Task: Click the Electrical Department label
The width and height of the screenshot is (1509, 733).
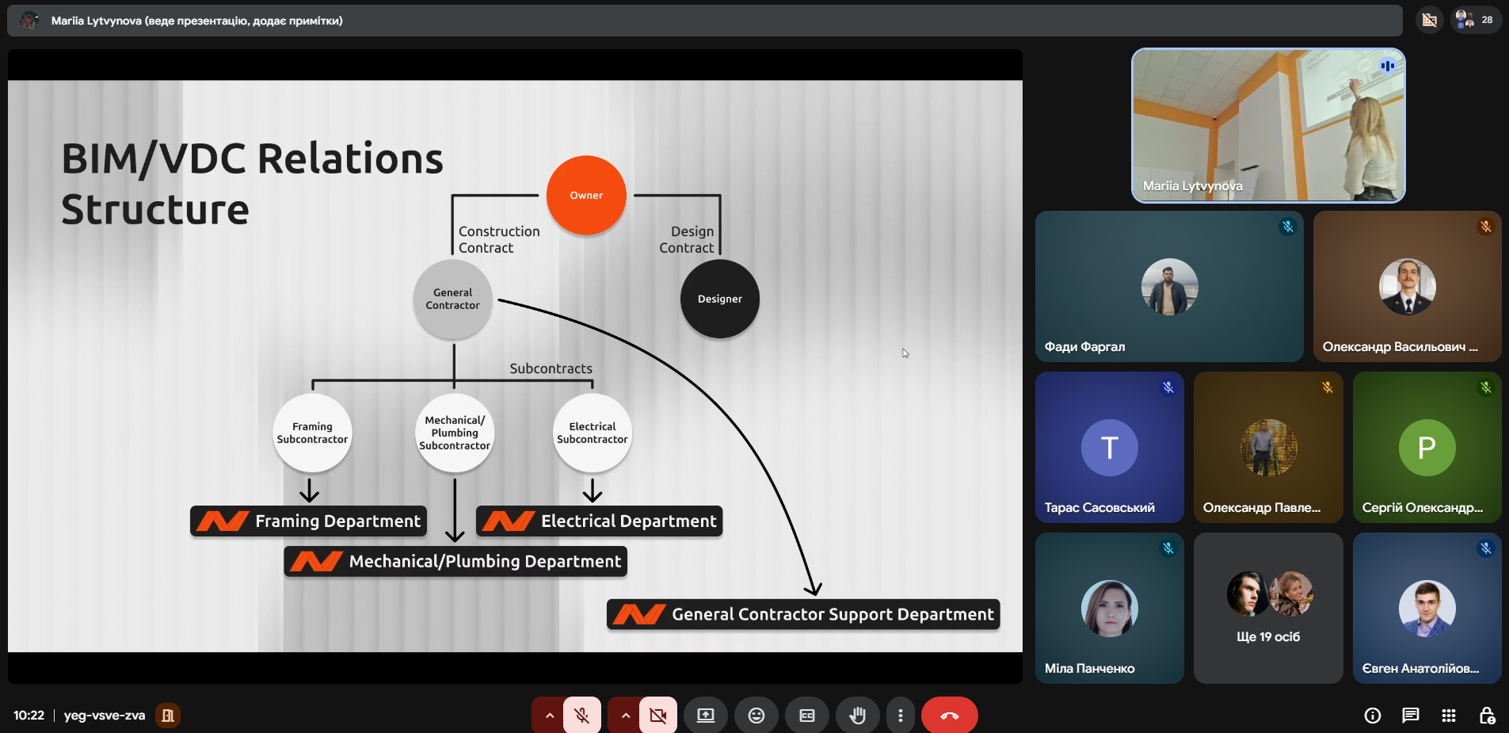Action: (x=600, y=521)
